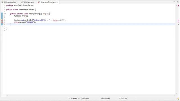This screenshot has width=180, height=101.
Task: Click the file icon on MyClass.java tab
Action: point(22,2)
